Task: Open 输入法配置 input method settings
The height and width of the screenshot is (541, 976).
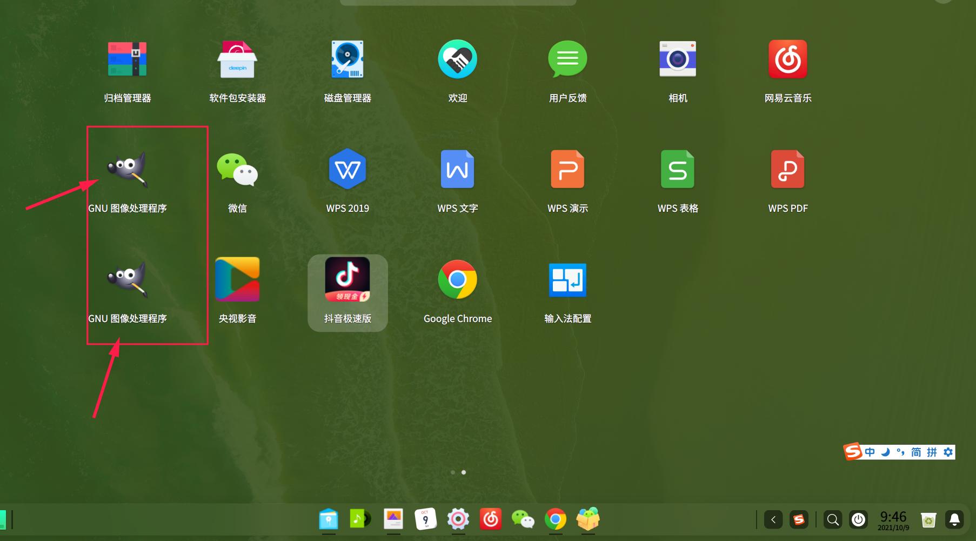Action: 567,280
